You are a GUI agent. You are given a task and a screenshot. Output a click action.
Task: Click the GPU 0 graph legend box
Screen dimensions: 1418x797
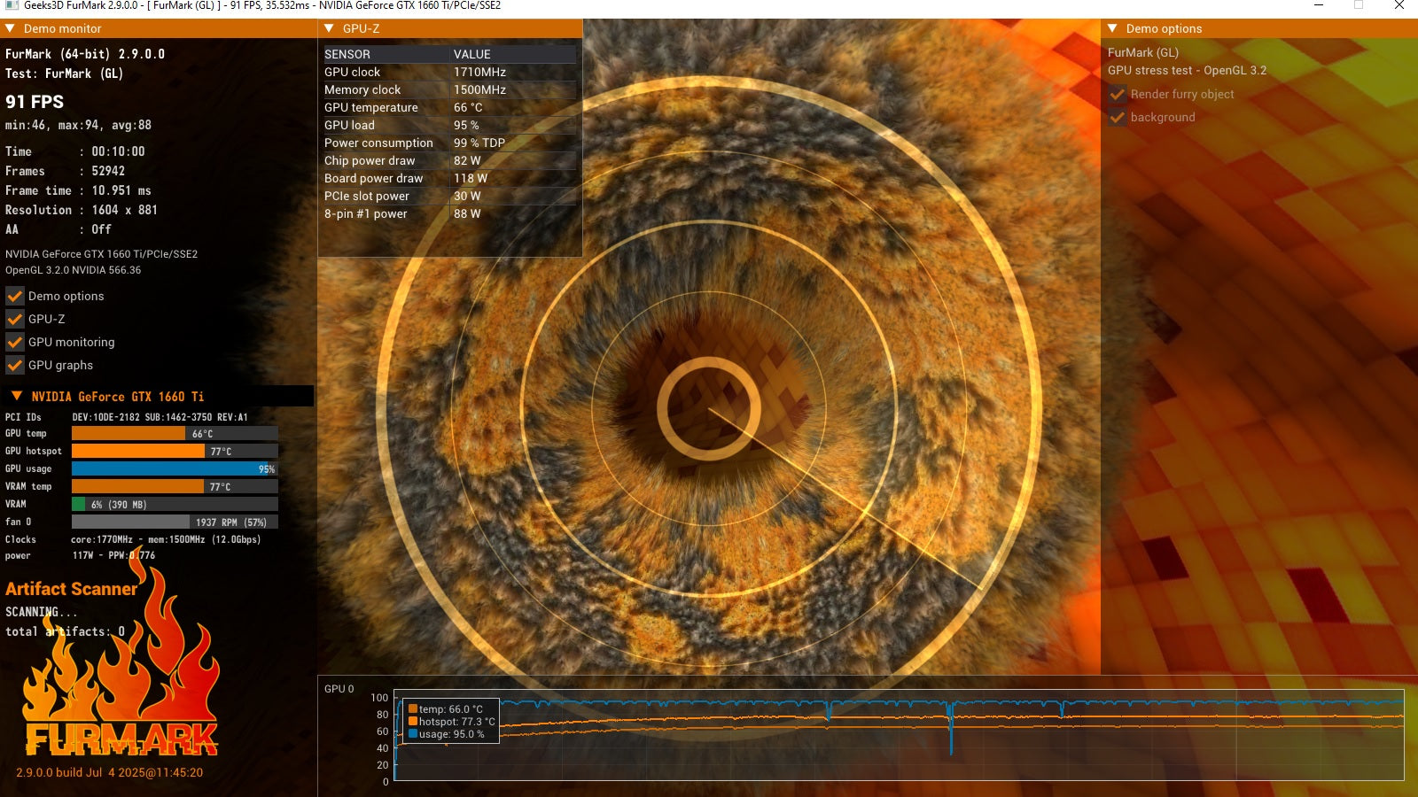pos(450,722)
